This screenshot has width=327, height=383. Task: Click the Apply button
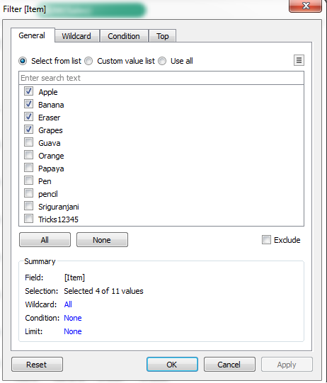[x=287, y=365]
